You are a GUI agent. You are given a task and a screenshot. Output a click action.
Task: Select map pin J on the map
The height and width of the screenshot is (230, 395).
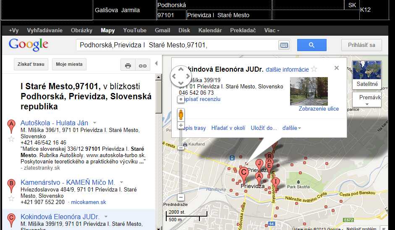259,165
